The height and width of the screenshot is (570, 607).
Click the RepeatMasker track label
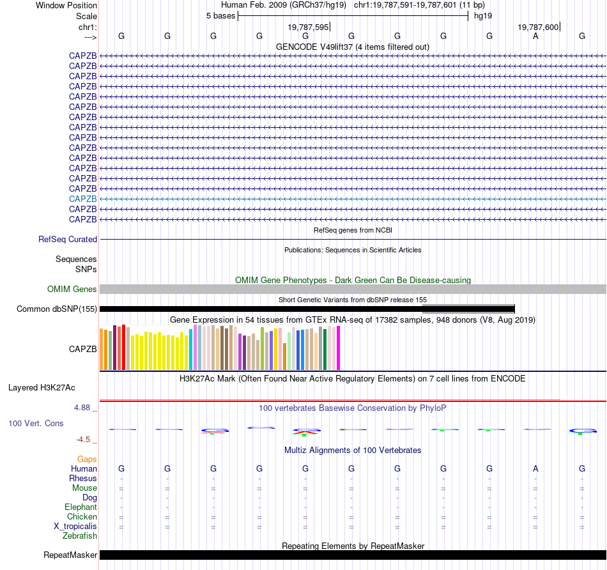(70, 555)
